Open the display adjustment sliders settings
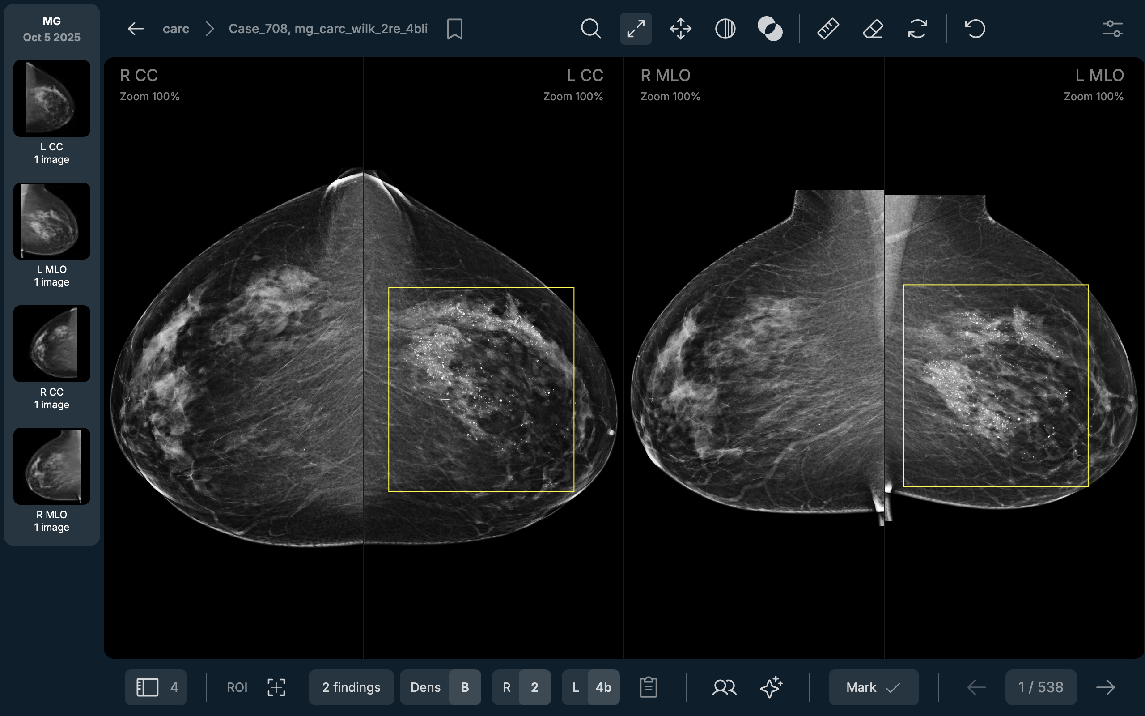 pos(1112,29)
